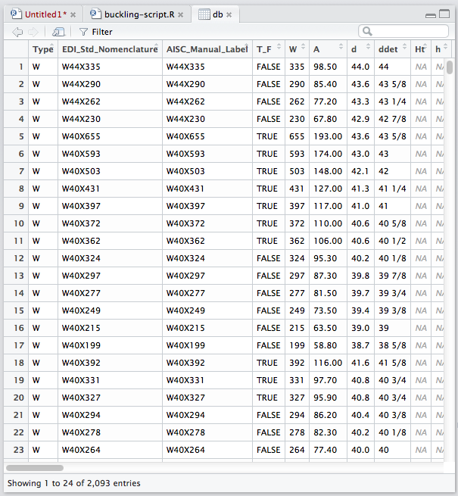
Task: Click the W40X199 EDI_Std_Nomenclature cell
Action: click(x=110, y=345)
